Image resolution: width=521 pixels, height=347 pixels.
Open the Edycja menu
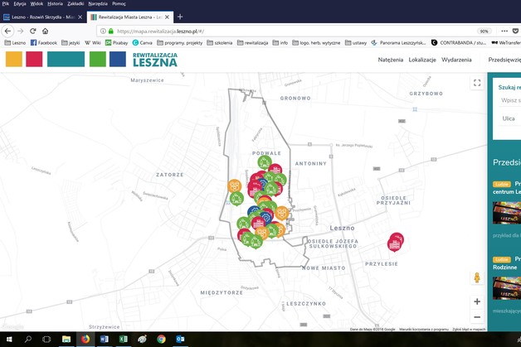pos(20,3)
